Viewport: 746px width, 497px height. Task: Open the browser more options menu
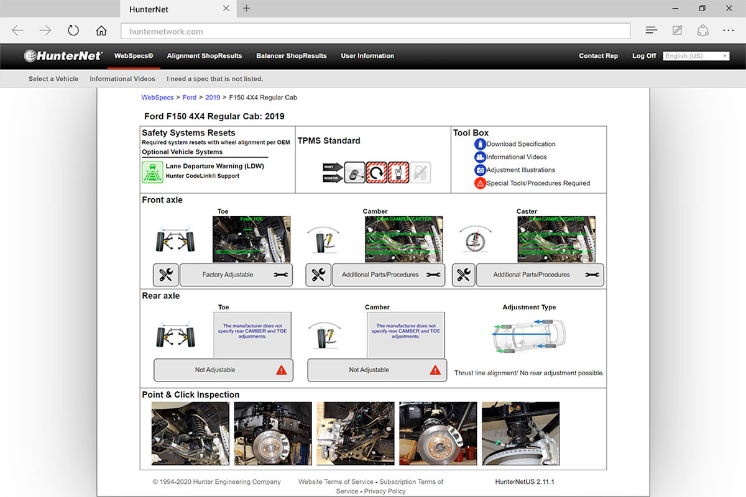729,30
